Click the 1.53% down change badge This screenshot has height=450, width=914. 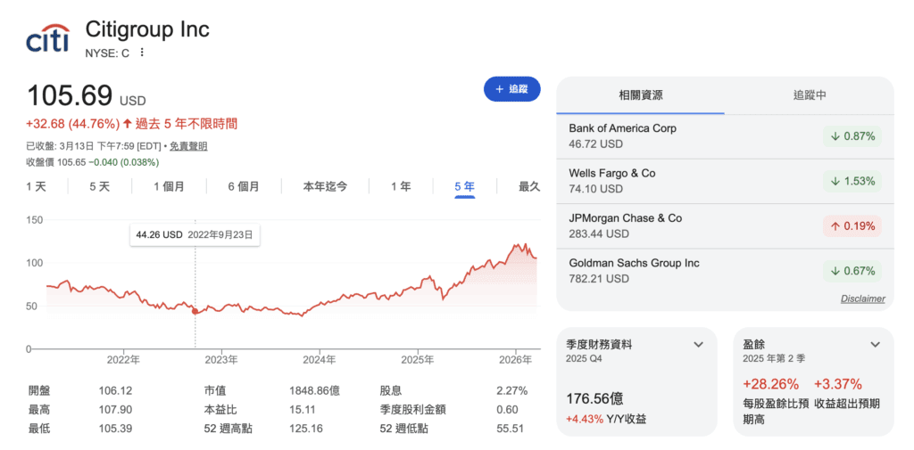click(852, 181)
